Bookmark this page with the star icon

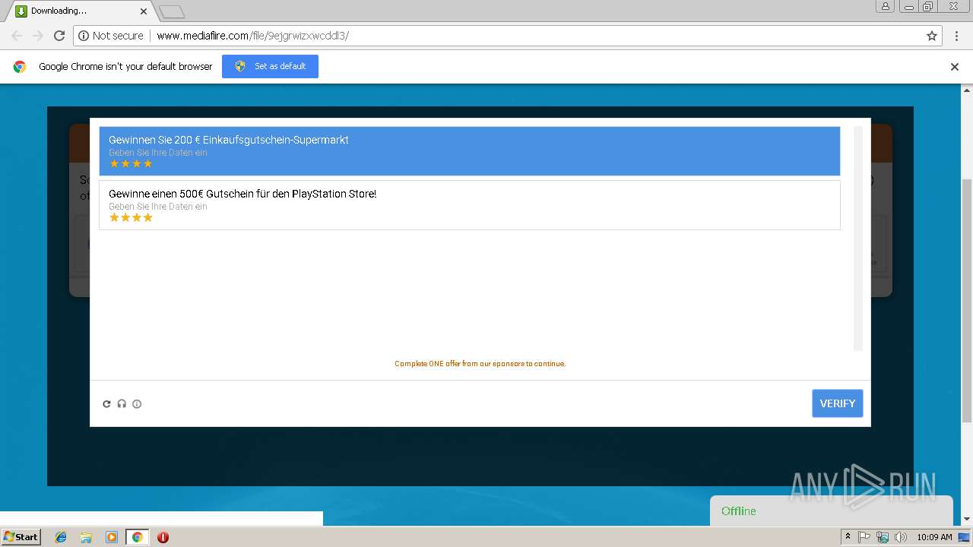tap(932, 36)
